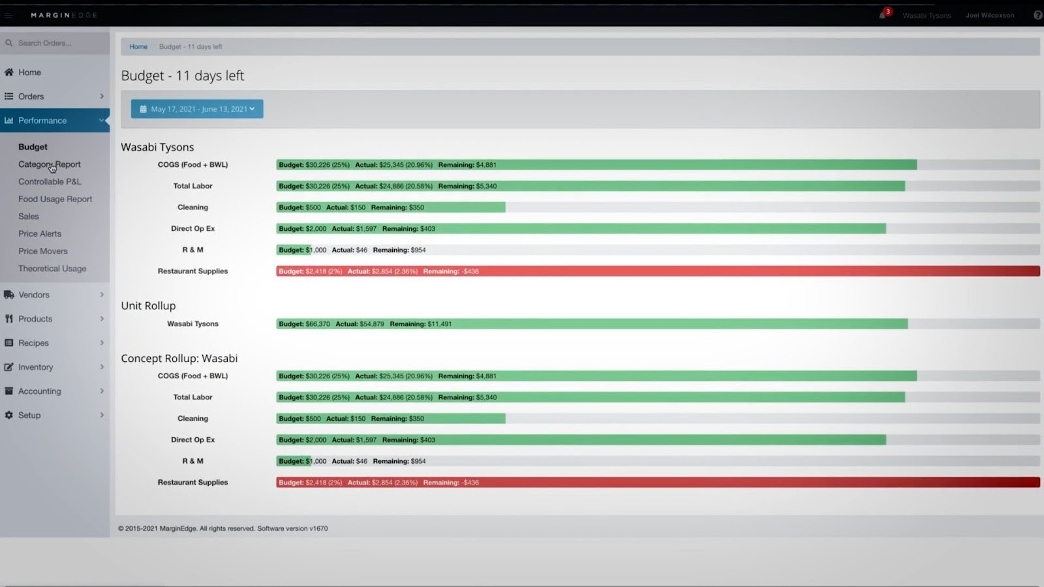Select the Performance chart icon
The width and height of the screenshot is (1044, 587).
pos(9,120)
